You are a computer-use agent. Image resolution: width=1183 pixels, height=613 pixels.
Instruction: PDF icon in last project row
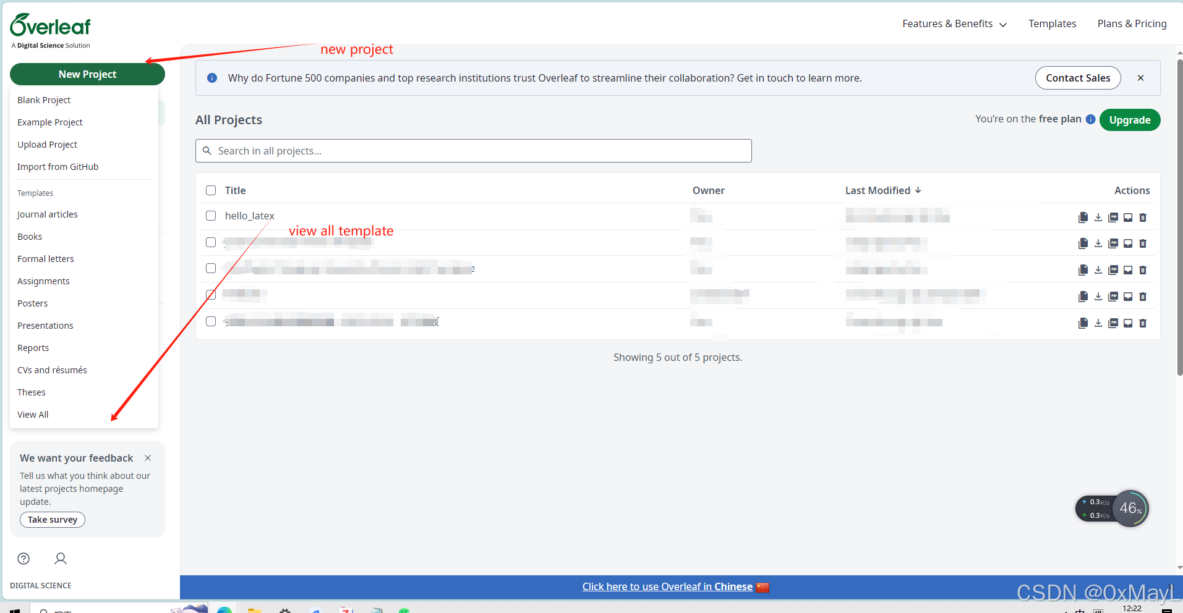[1113, 323]
